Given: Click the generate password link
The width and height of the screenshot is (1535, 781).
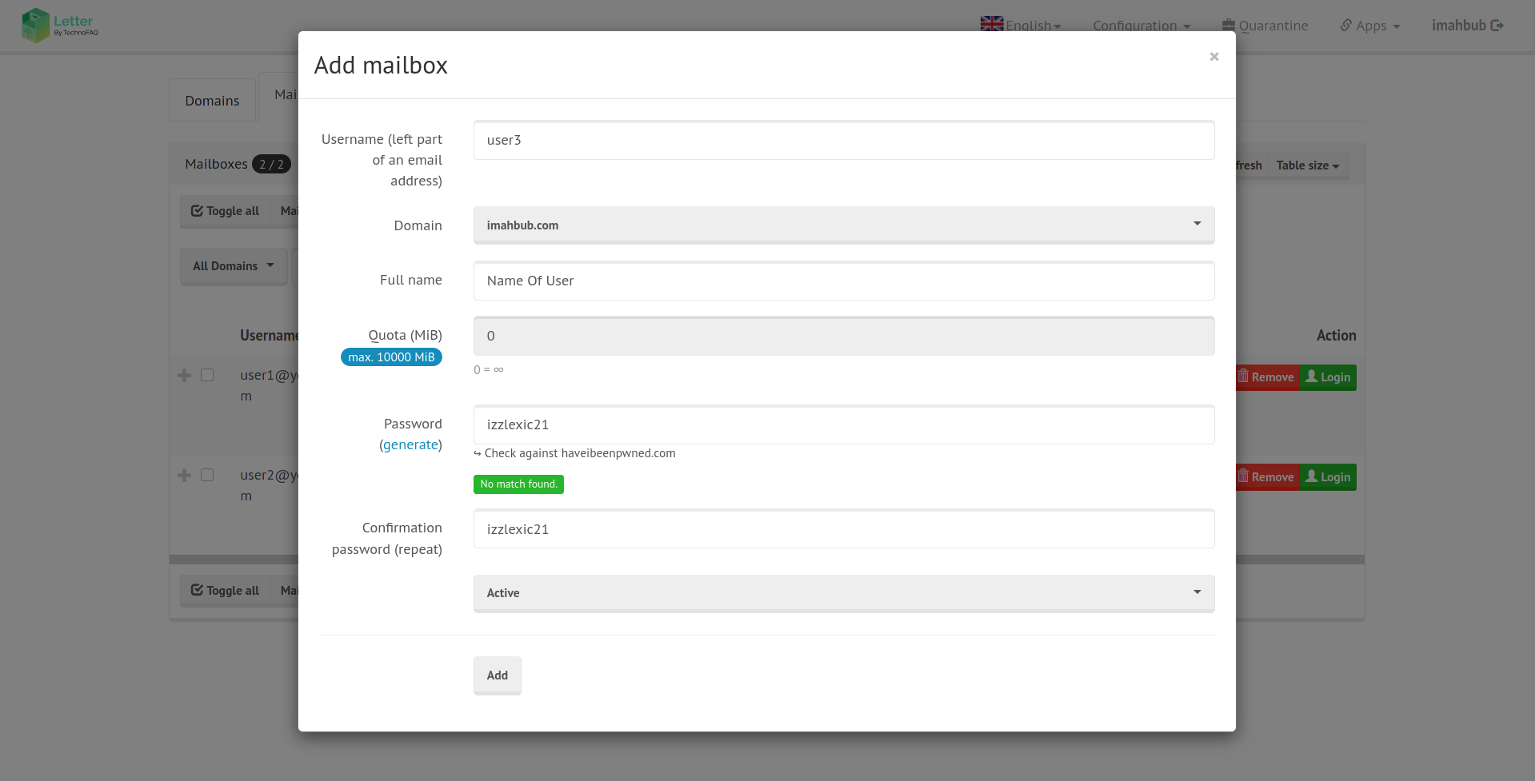Looking at the screenshot, I should 411,444.
